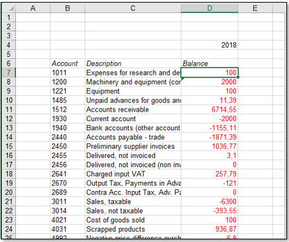Click 'Output Tax, Payments in Adva' cell
The height and width of the screenshot is (242, 289).
[x=133, y=183]
